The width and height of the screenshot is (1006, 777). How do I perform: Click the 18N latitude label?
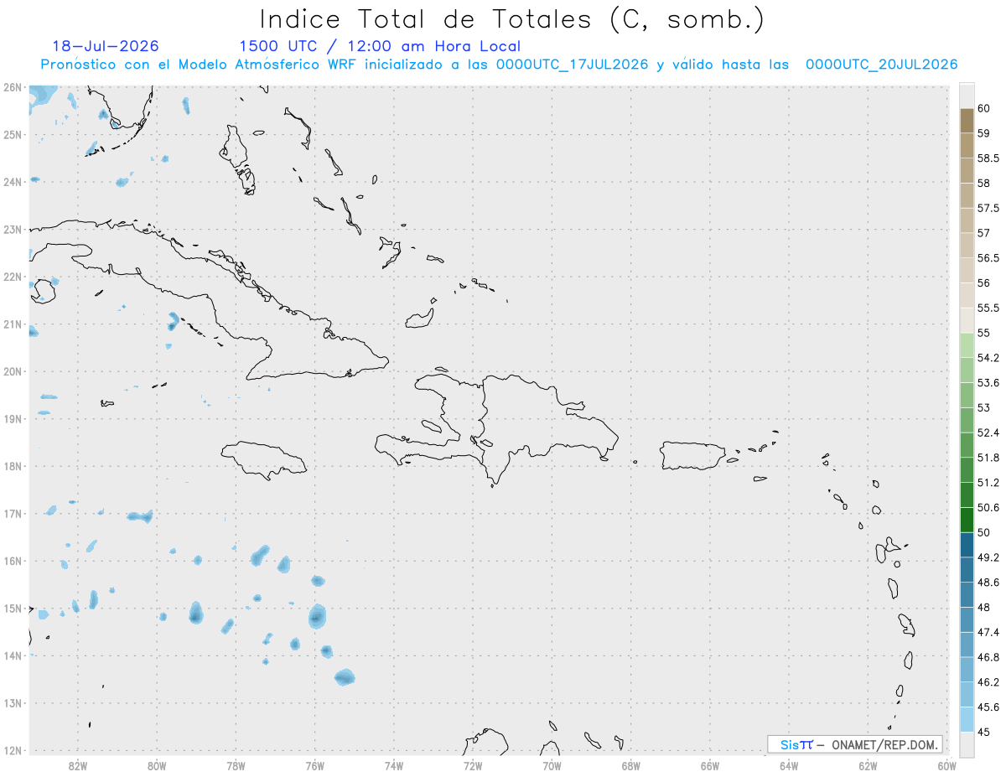13,466
